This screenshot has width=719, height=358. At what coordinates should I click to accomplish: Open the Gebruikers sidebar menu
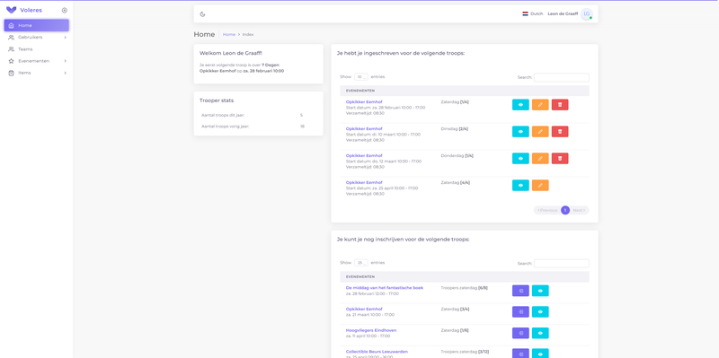click(37, 37)
